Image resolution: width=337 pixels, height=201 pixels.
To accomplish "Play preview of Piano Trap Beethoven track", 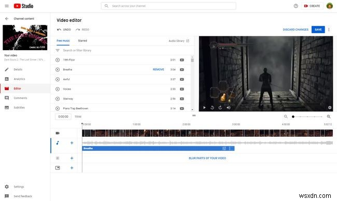I will tap(58, 108).
